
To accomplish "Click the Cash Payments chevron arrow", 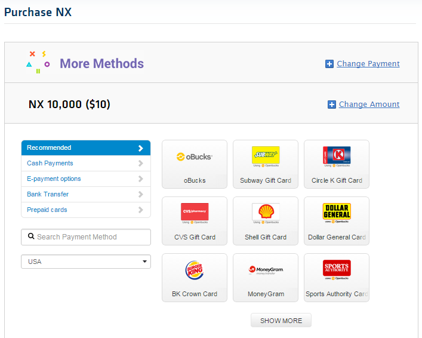I will 140,163.
